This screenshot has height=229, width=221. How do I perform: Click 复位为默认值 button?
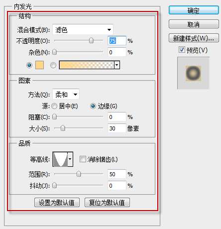[x=107, y=203]
